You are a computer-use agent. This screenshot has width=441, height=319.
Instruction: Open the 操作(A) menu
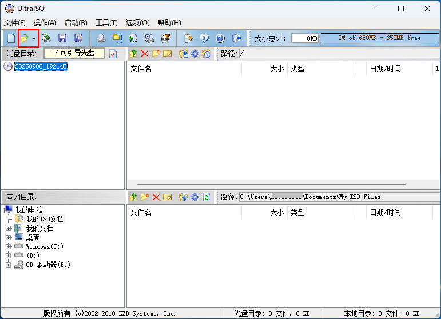pyautogui.click(x=45, y=22)
